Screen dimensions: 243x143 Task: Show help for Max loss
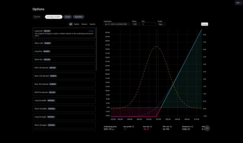(x=151, y=127)
